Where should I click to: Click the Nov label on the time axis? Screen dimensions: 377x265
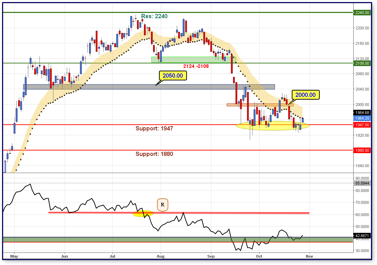point(309,256)
